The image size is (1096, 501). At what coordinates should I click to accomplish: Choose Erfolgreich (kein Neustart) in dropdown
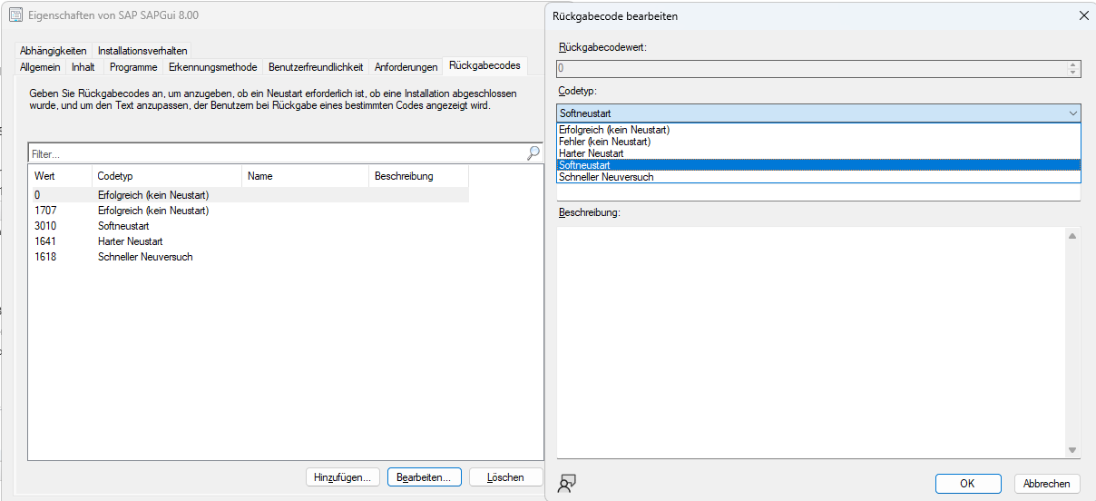click(818, 130)
